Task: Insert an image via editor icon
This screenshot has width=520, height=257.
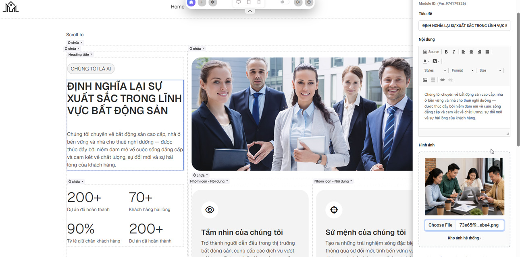Action: tap(425, 80)
